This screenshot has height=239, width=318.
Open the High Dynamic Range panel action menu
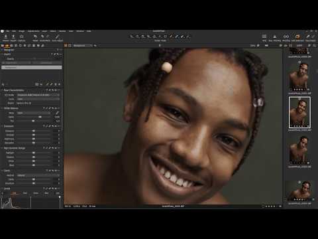click(x=59, y=148)
